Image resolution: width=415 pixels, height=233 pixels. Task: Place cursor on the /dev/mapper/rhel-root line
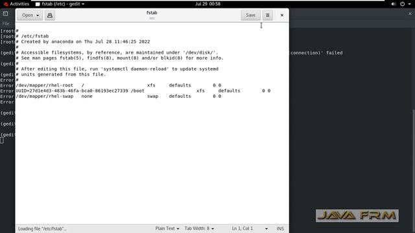point(118,85)
